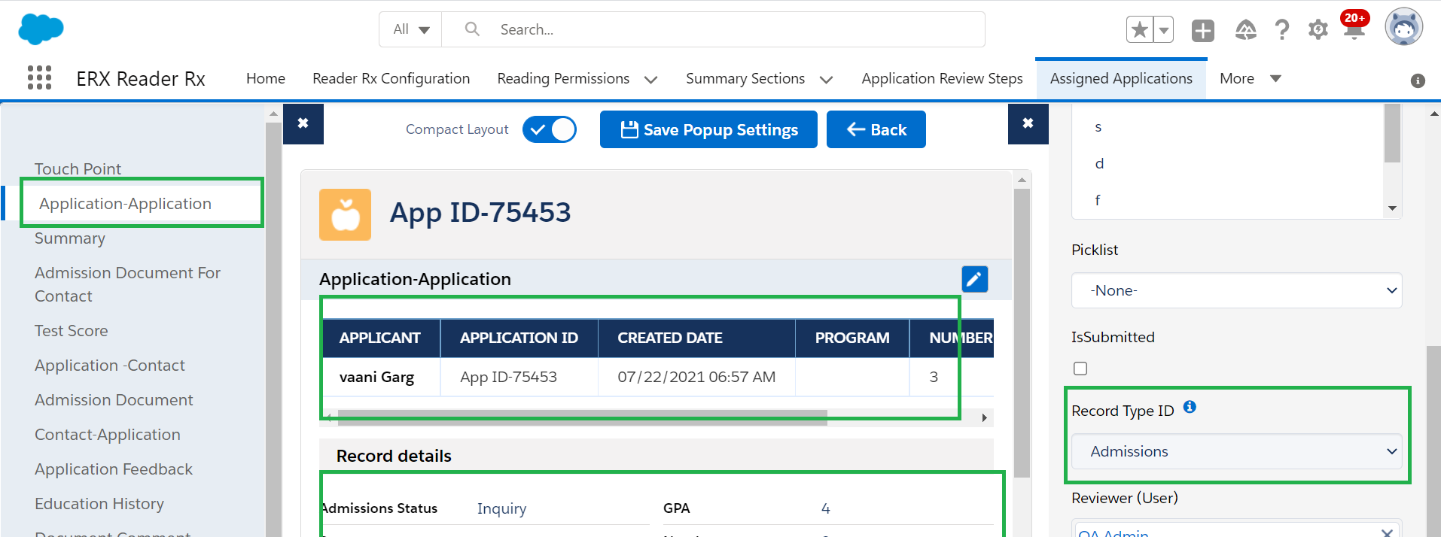The height and width of the screenshot is (537, 1441).
Task: Open the App Launcher grid icon
Action: pos(39,78)
